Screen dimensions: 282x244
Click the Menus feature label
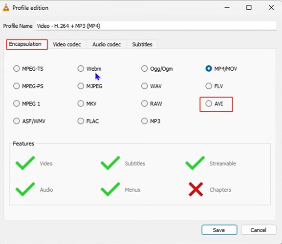click(132, 190)
